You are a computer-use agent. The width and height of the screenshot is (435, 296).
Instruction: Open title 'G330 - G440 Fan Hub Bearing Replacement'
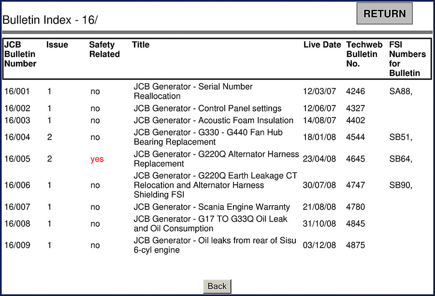pos(208,137)
